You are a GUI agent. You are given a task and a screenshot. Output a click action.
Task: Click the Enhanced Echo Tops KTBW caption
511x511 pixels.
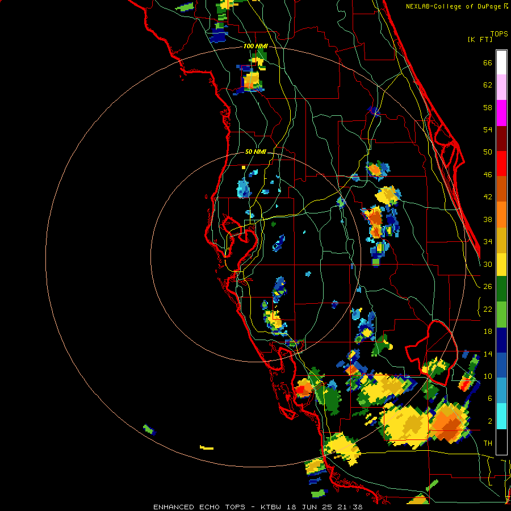(x=258, y=507)
